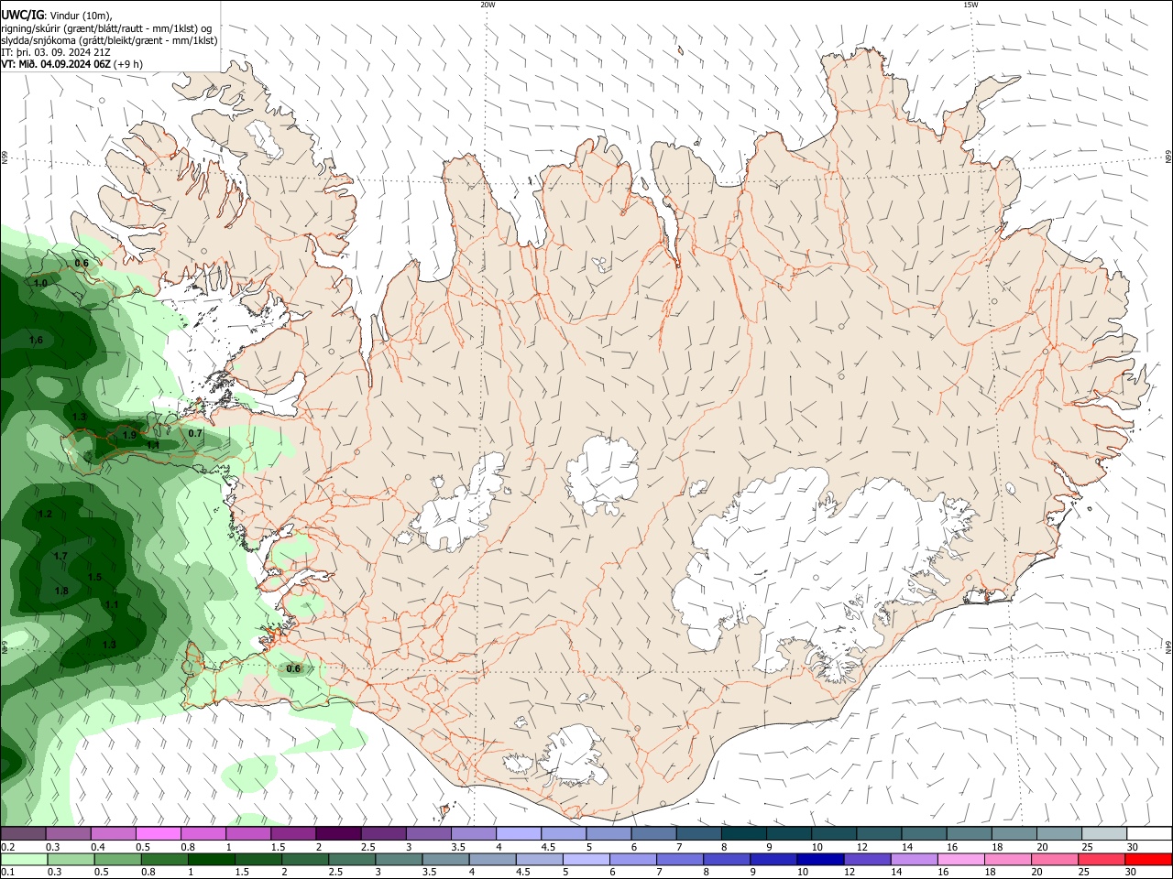Pick the top-row swatch between 0.3 and 0.4
This screenshot has height=879, width=1173.
point(68,833)
